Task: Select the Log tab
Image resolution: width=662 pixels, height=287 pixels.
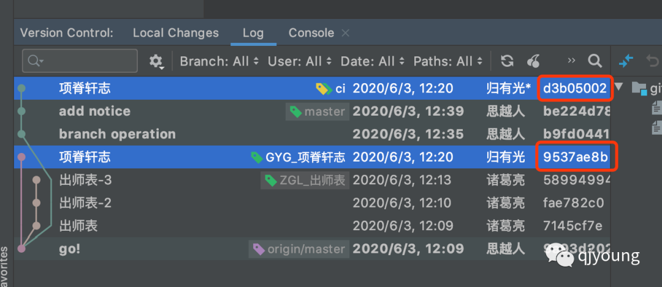Action: point(253,33)
